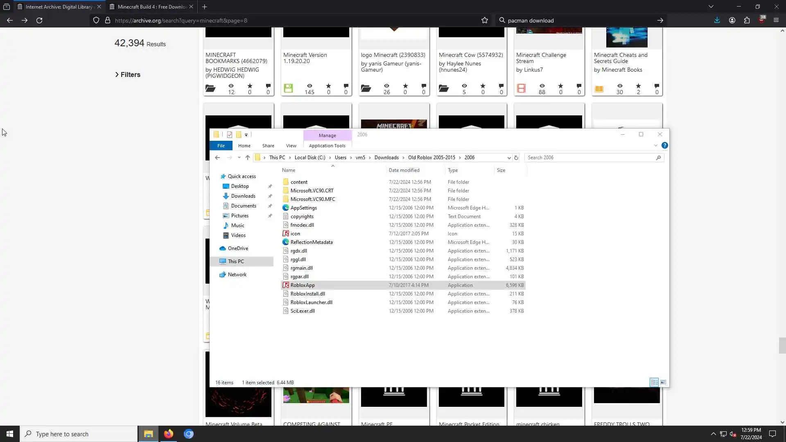Open Chrome from the taskbar
Image resolution: width=786 pixels, height=442 pixels.
coord(188,434)
